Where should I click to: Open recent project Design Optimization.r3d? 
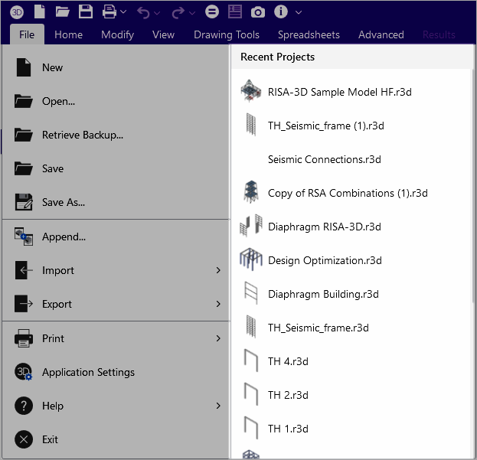[325, 260]
